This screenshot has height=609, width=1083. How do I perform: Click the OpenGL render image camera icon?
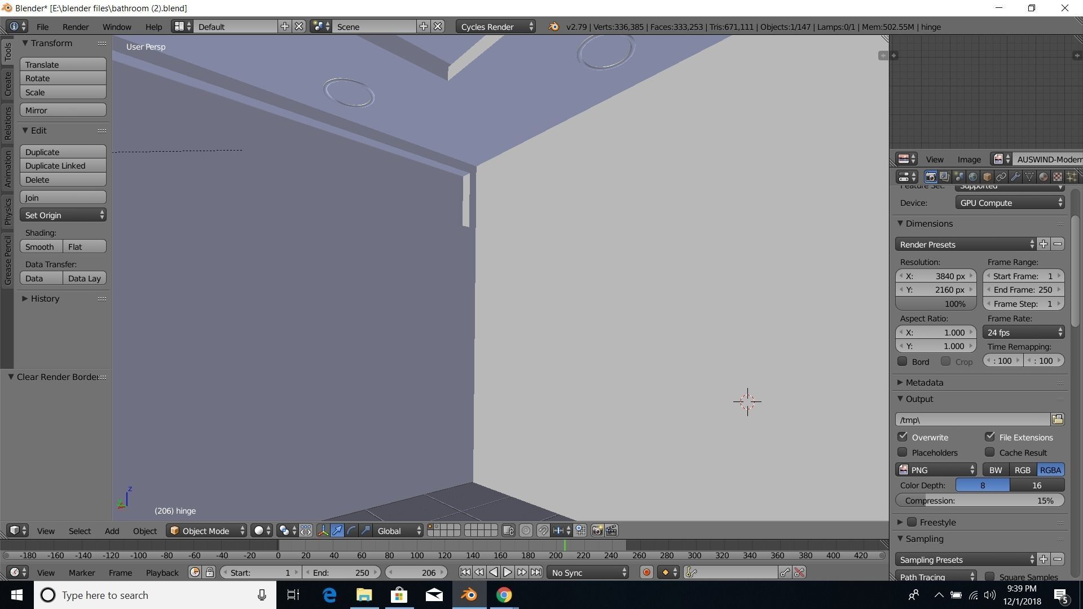tap(597, 531)
